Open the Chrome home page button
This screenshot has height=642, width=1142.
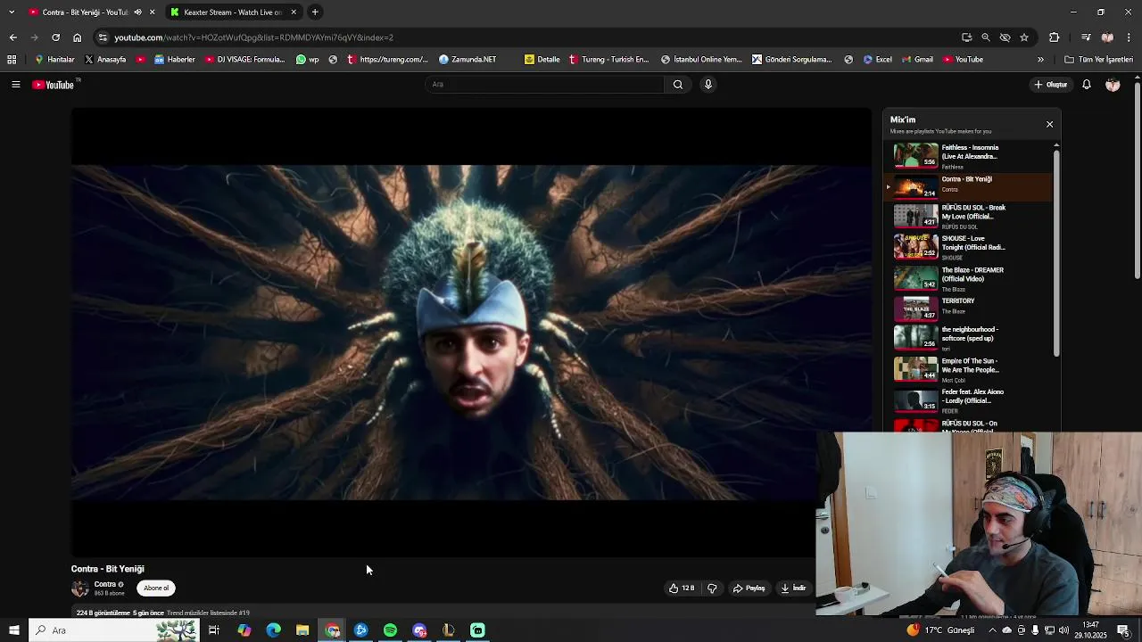click(x=77, y=37)
